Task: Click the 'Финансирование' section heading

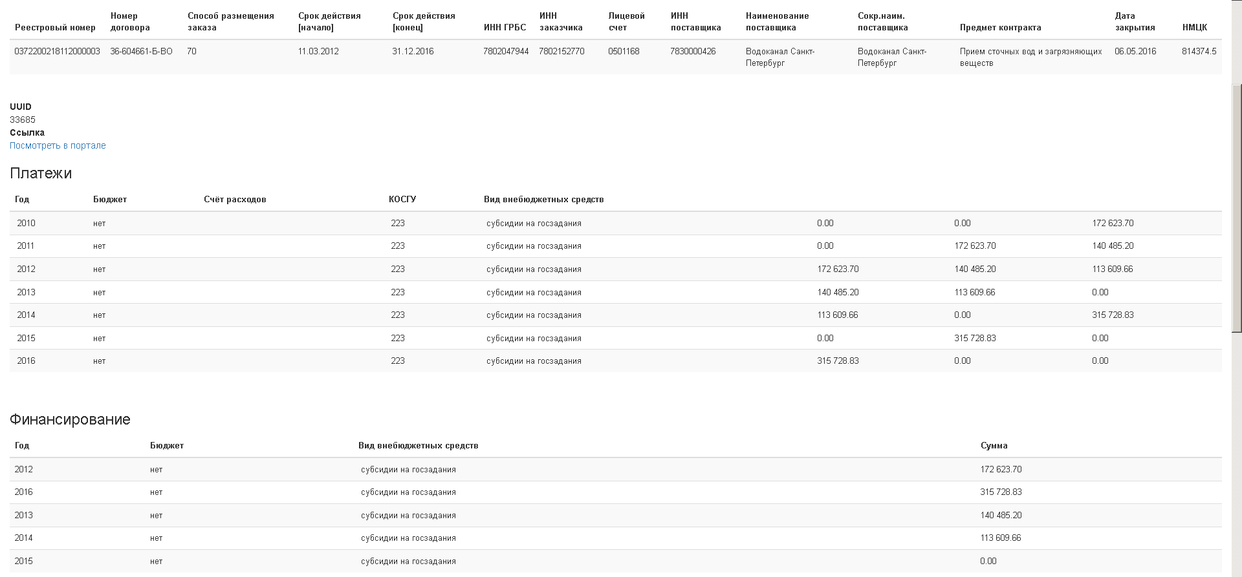Action: [70, 419]
